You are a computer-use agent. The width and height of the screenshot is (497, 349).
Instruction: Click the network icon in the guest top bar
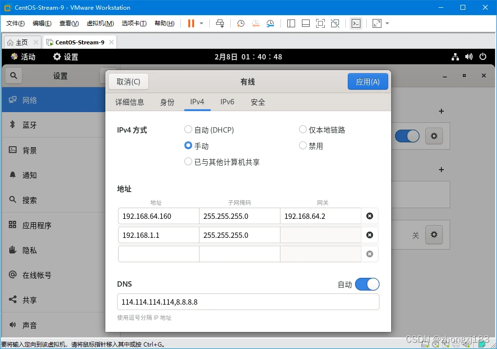coord(455,57)
